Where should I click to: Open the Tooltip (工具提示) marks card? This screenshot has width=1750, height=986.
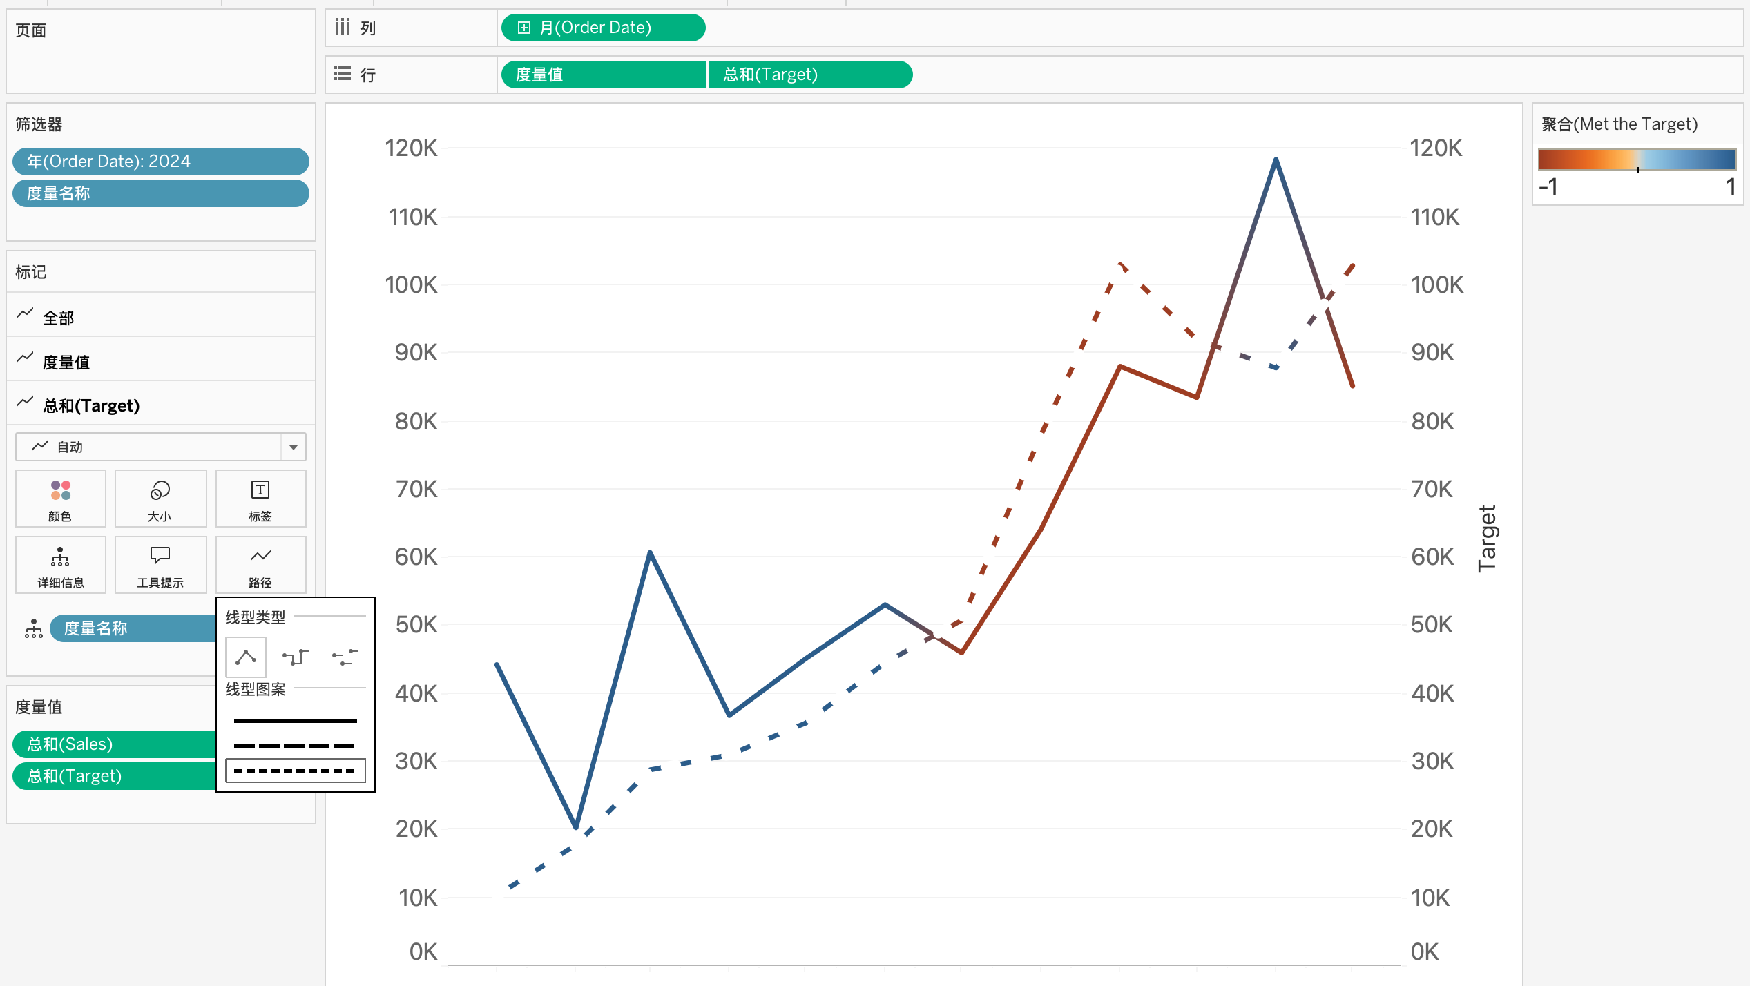tap(160, 565)
